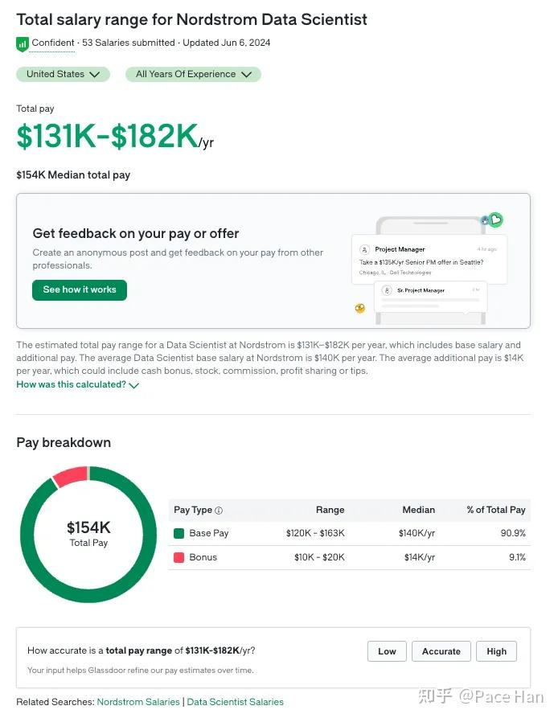558x718 pixels.
Task: Click the Confident confidence label
Action: click(x=52, y=43)
